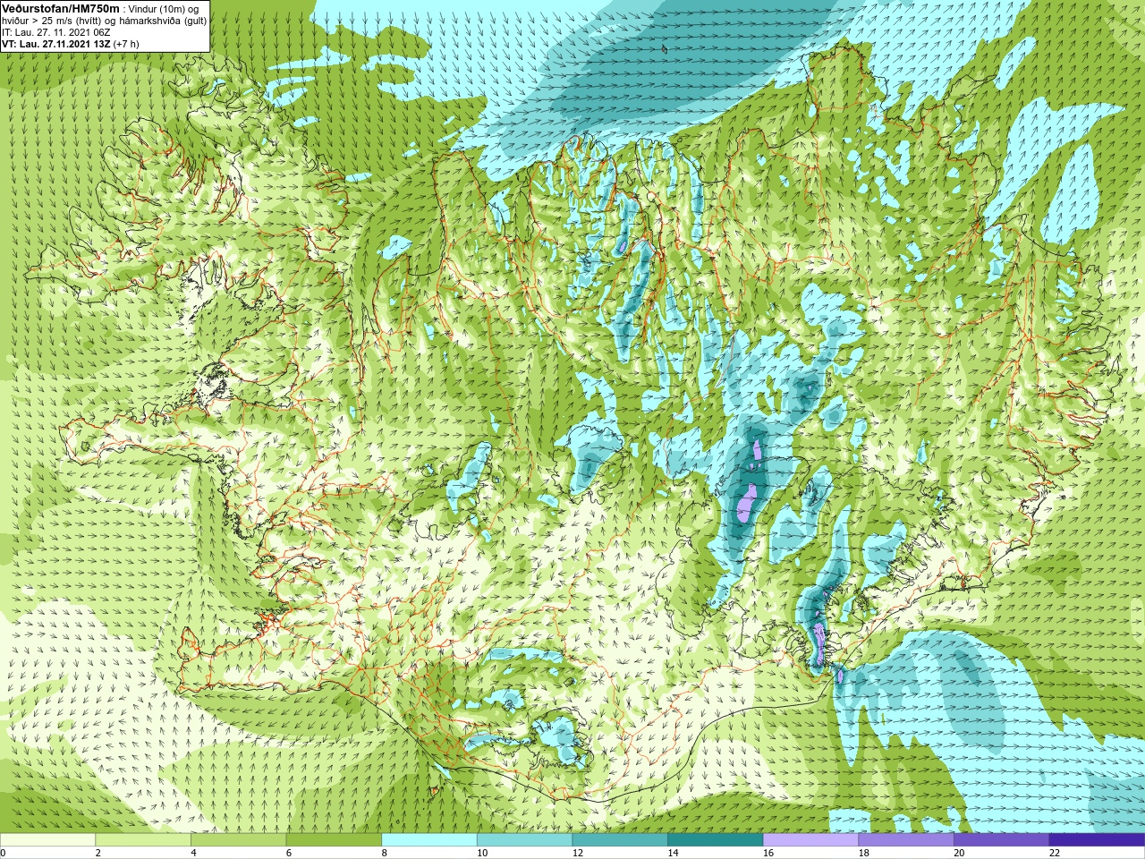Viewport: 1145px width, 859px height.
Task: Select the 20–22 m/s violet legend swatch
Action: 1001,840
